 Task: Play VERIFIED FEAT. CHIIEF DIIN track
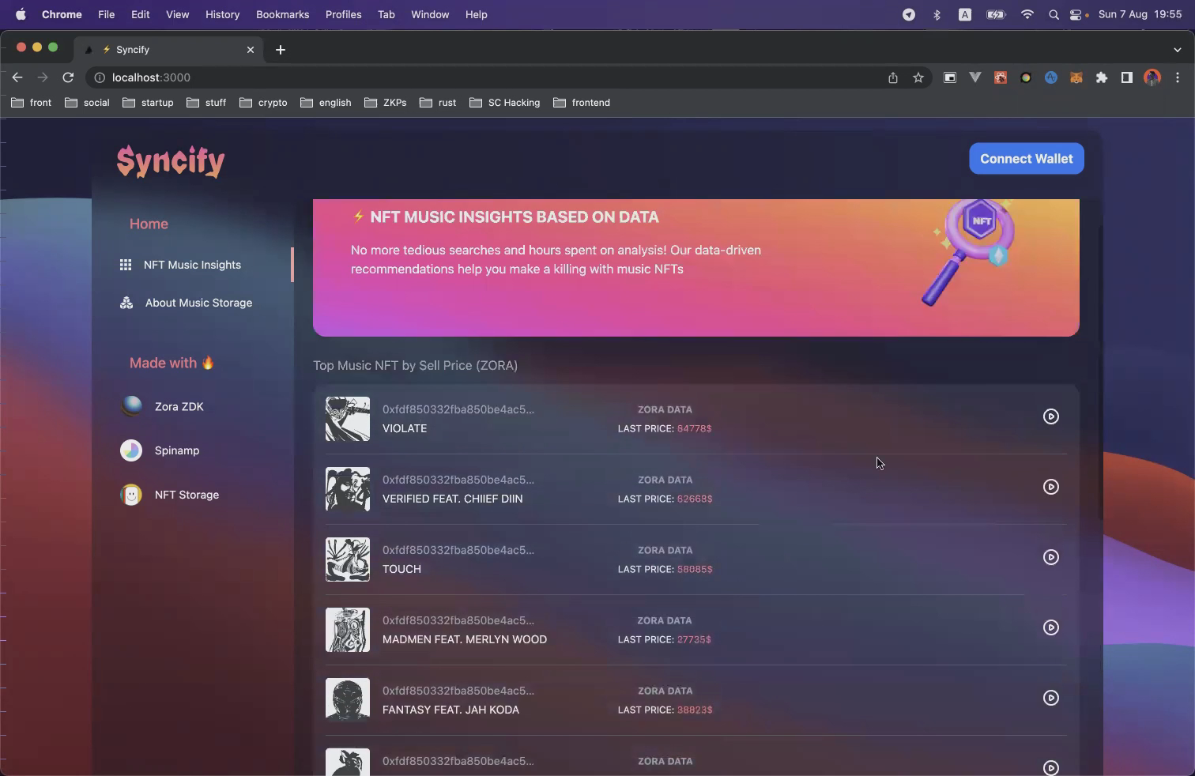pos(1050,487)
